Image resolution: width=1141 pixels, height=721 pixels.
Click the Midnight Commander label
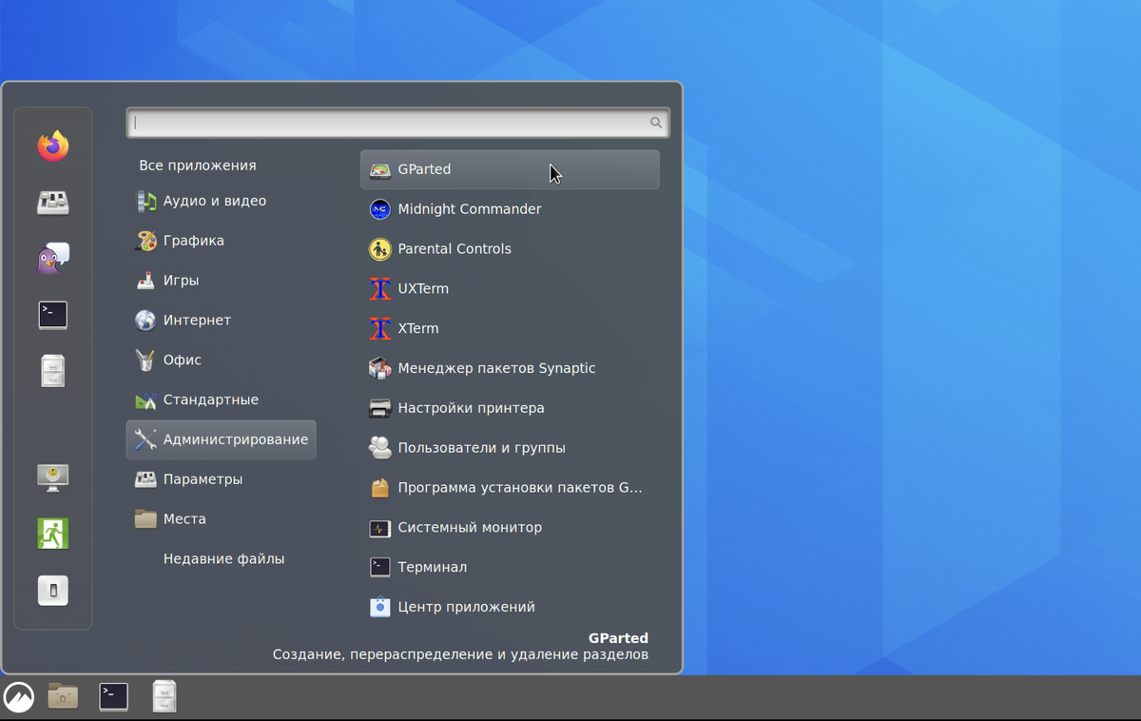[470, 209]
